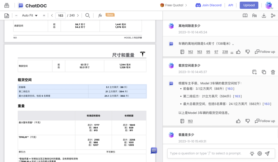Click the fx formula Beta icon
278x162 pixels.
(x=100, y=15)
